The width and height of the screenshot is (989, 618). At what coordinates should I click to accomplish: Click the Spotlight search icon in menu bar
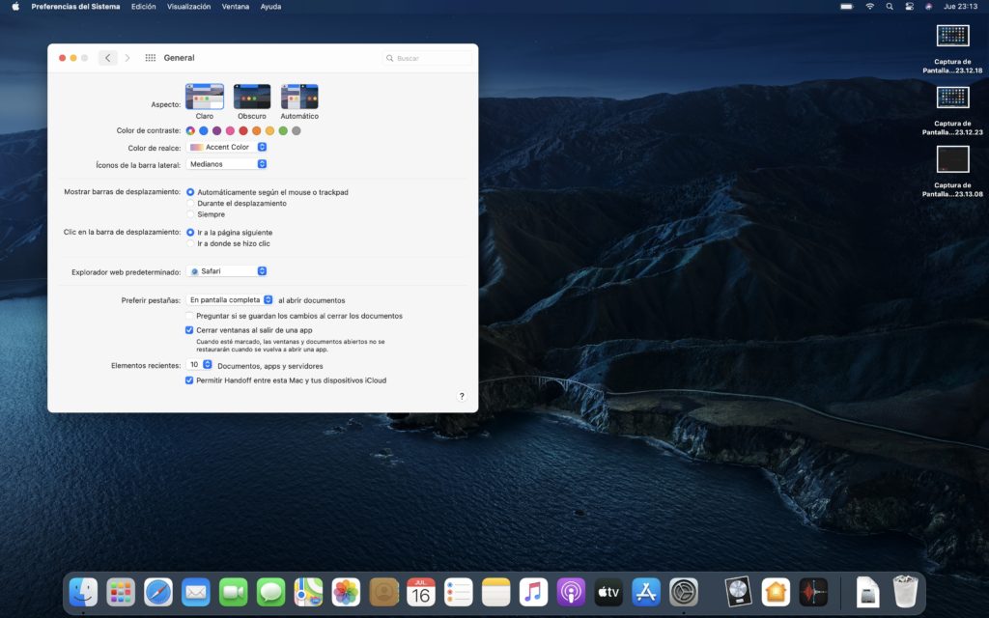click(x=890, y=7)
